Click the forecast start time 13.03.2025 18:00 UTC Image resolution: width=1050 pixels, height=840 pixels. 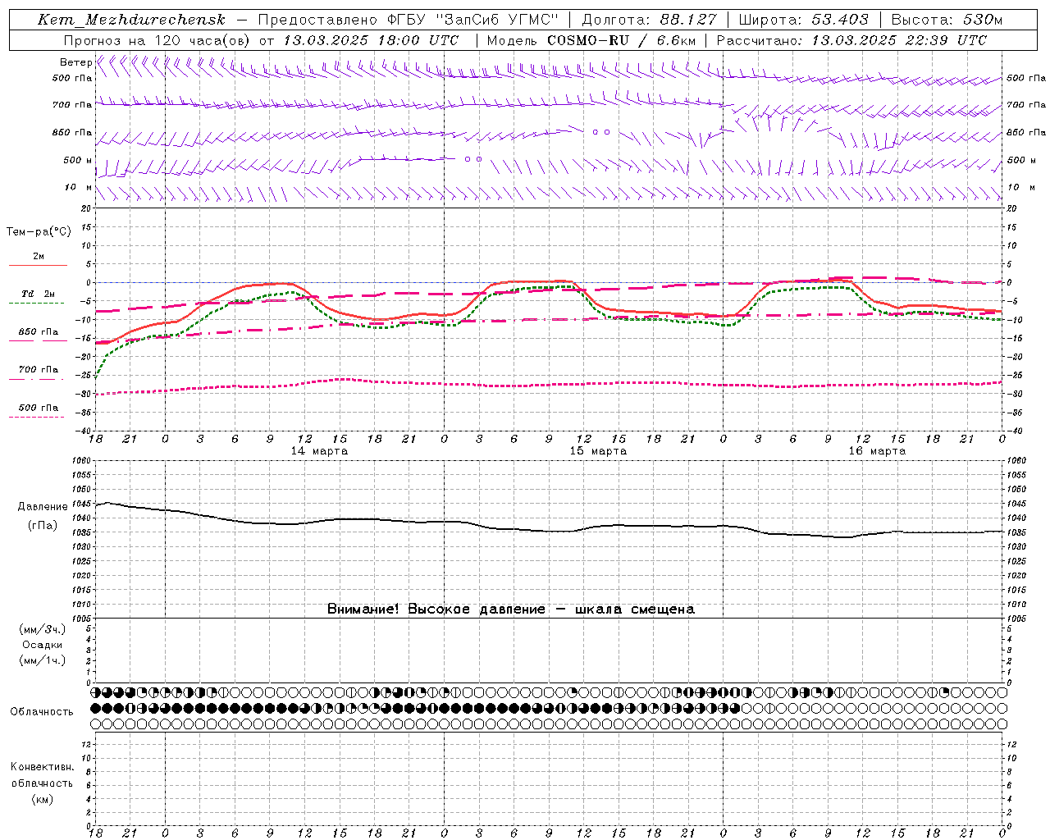[372, 40]
